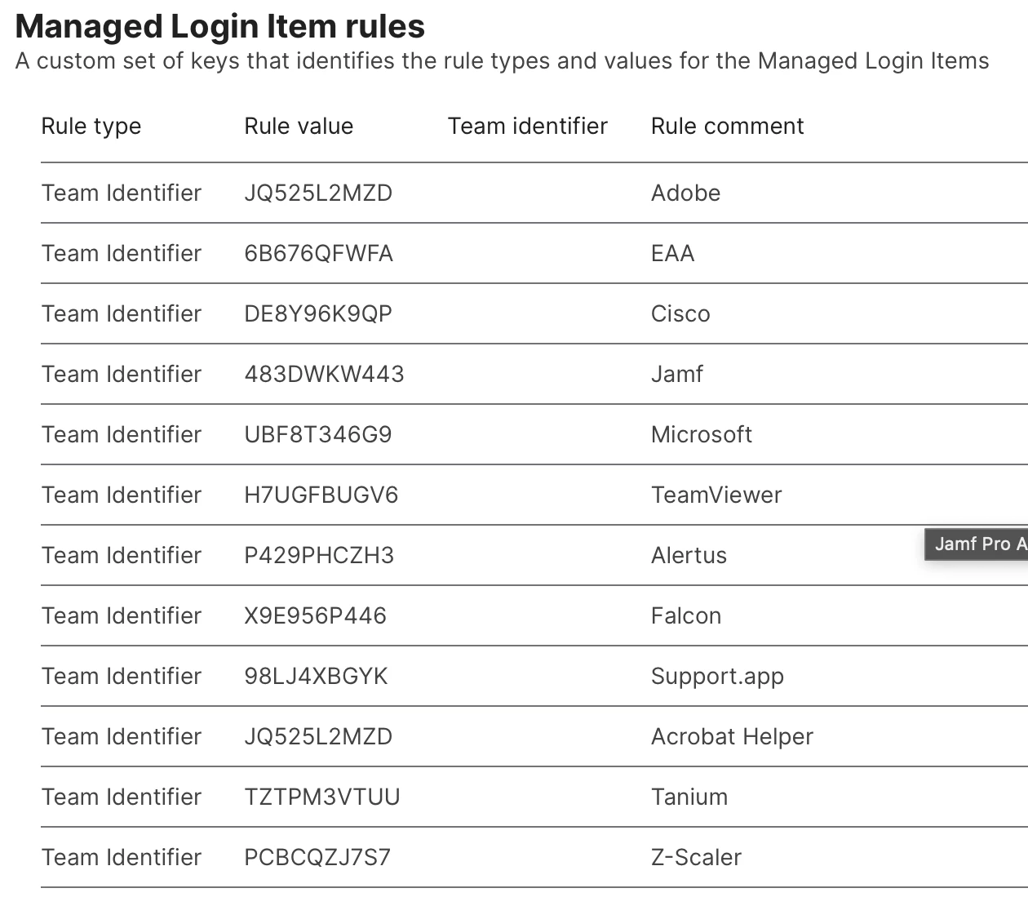The width and height of the screenshot is (1028, 906).
Task: Click the Team identifier column header
Action: [x=528, y=126]
